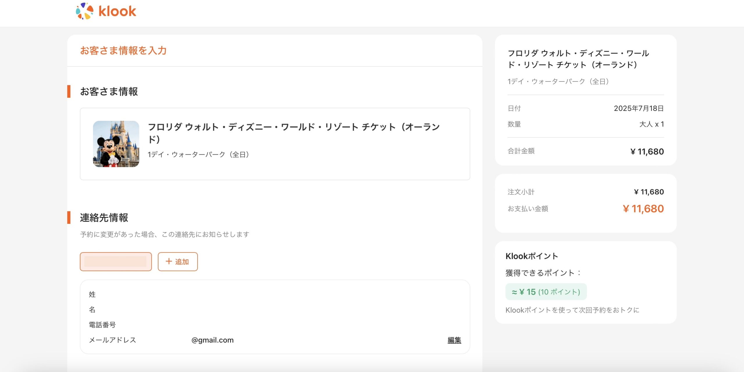
Task: Click the 追加 add contact button
Action: pyautogui.click(x=178, y=262)
